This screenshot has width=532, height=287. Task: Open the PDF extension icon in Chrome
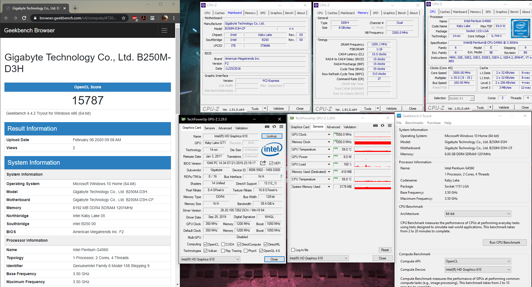coord(144,18)
